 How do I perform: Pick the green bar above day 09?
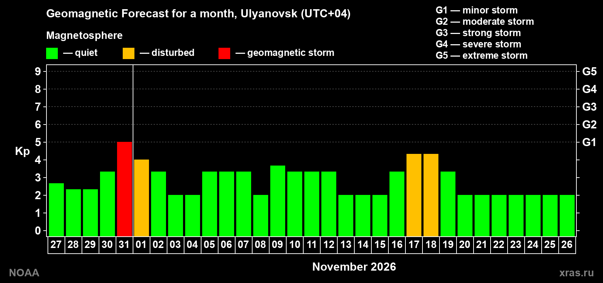coord(278,201)
